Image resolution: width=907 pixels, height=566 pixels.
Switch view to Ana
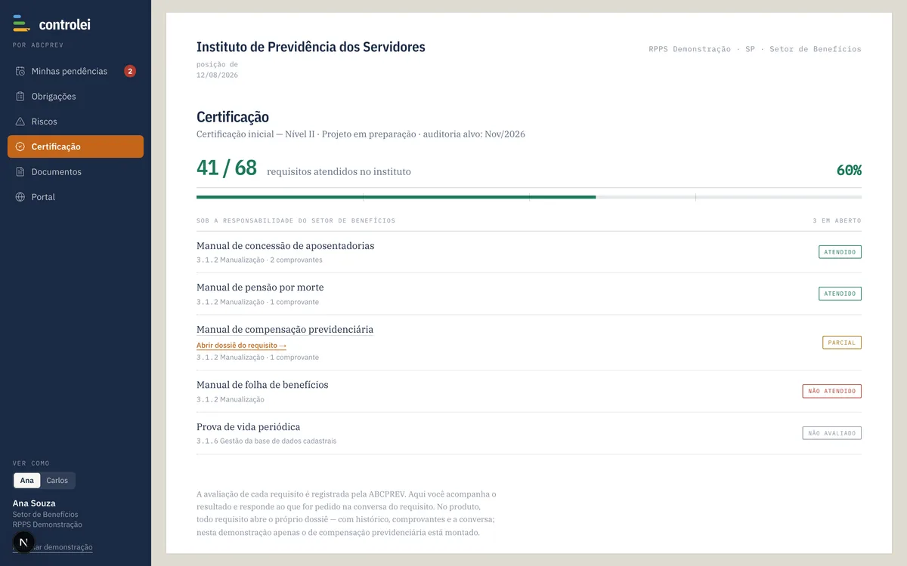tap(27, 481)
